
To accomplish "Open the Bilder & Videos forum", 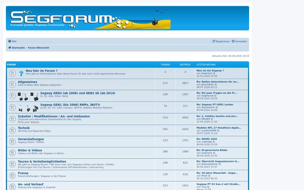I will tap(30, 150).
